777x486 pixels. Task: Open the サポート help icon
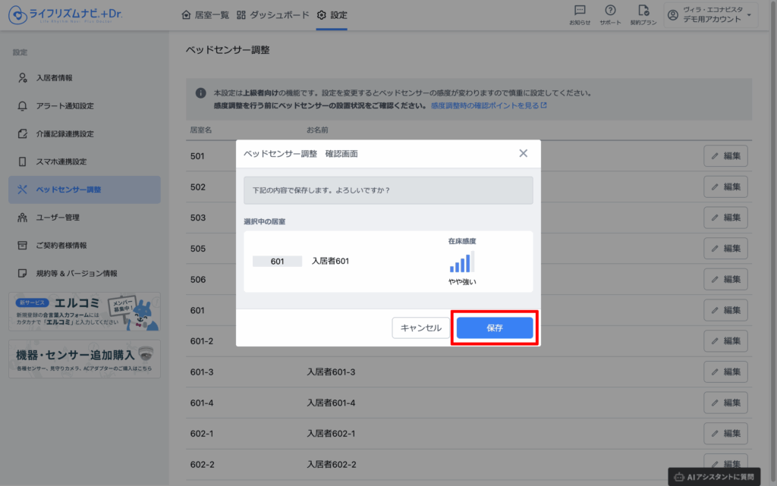[x=610, y=14]
